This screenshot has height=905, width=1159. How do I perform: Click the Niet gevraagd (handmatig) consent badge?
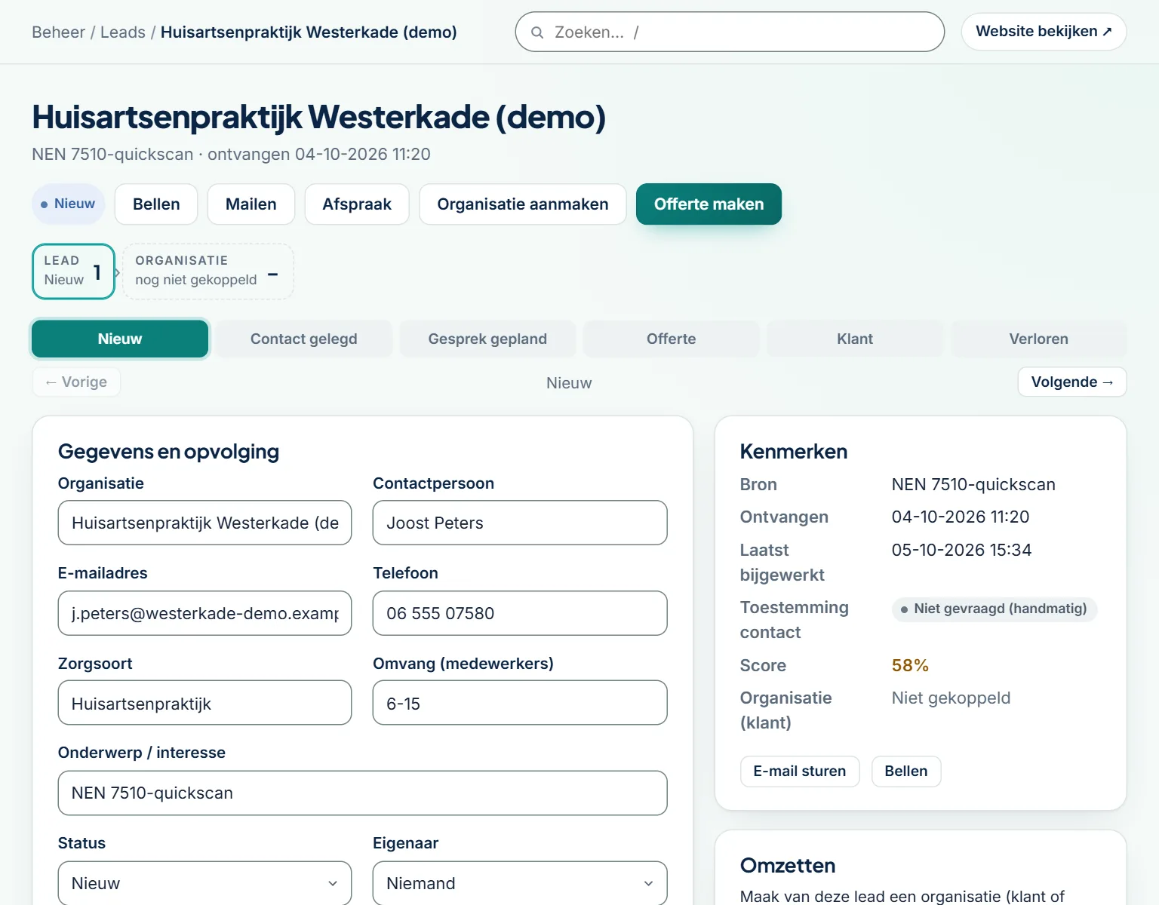[x=994, y=609]
